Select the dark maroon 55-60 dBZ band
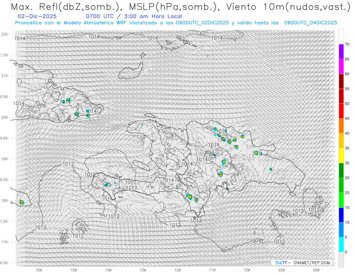Image resolution: width=355 pixels, height=274 pixels. pyautogui.click(x=341, y=81)
